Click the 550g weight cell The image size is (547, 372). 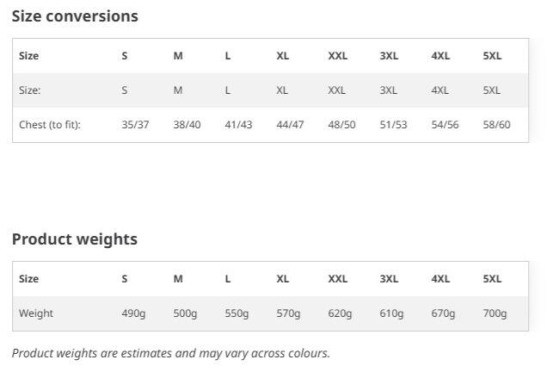point(237,313)
